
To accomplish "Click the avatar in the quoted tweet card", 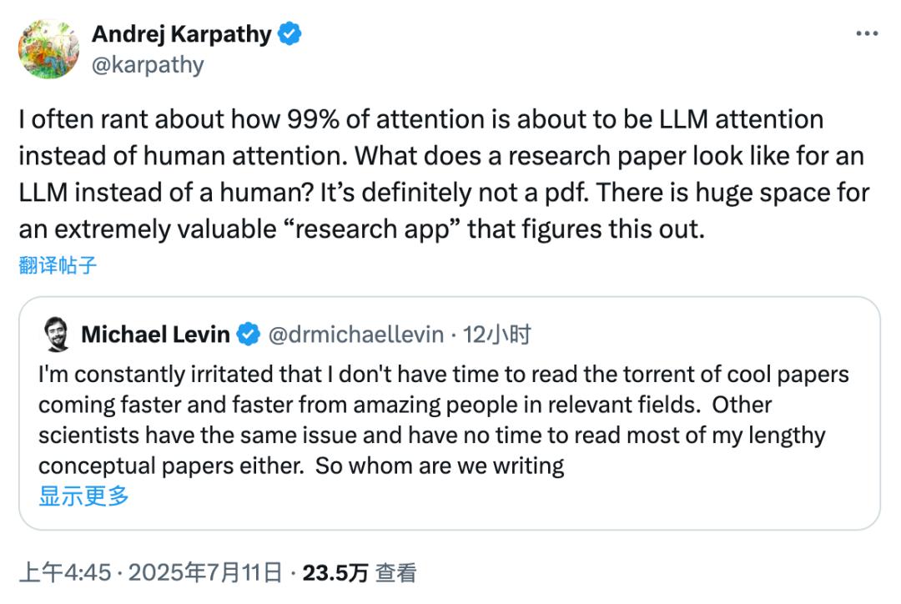I will click(55, 333).
